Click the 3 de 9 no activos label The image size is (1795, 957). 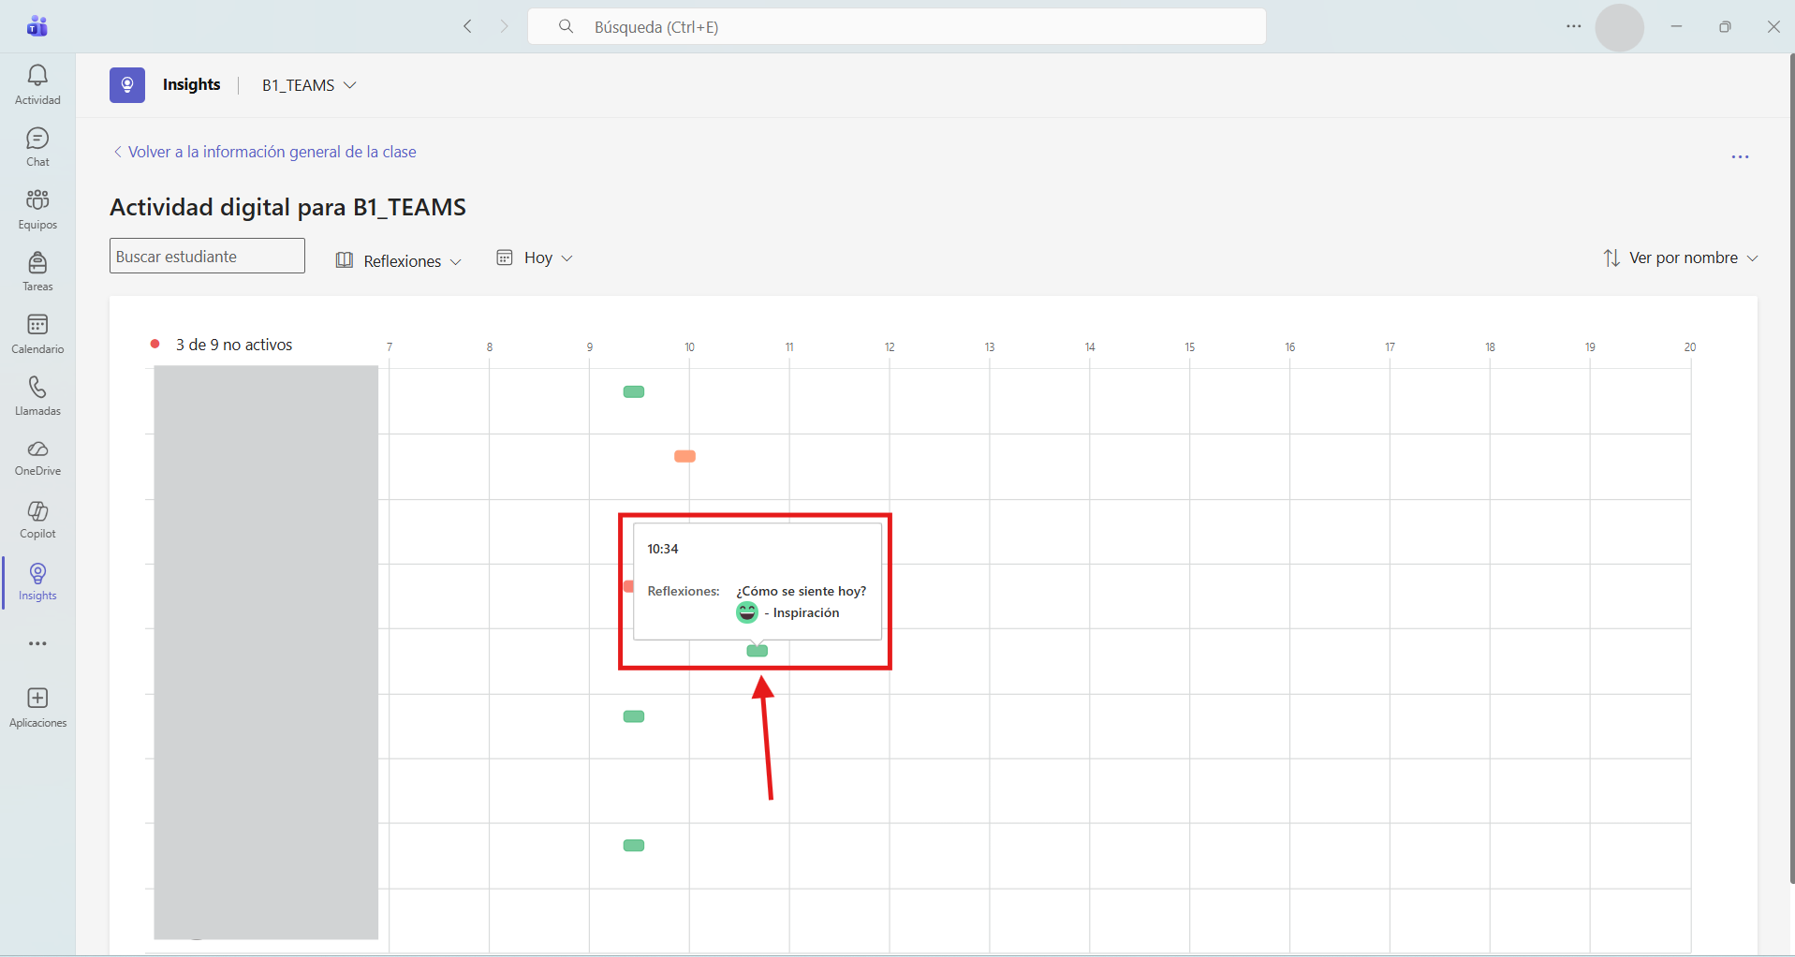pos(234,345)
